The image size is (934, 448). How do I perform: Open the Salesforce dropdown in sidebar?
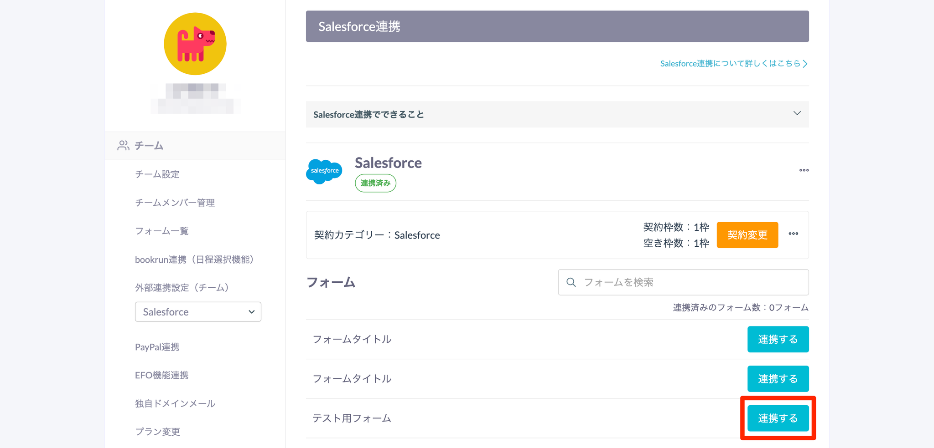point(198,312)
